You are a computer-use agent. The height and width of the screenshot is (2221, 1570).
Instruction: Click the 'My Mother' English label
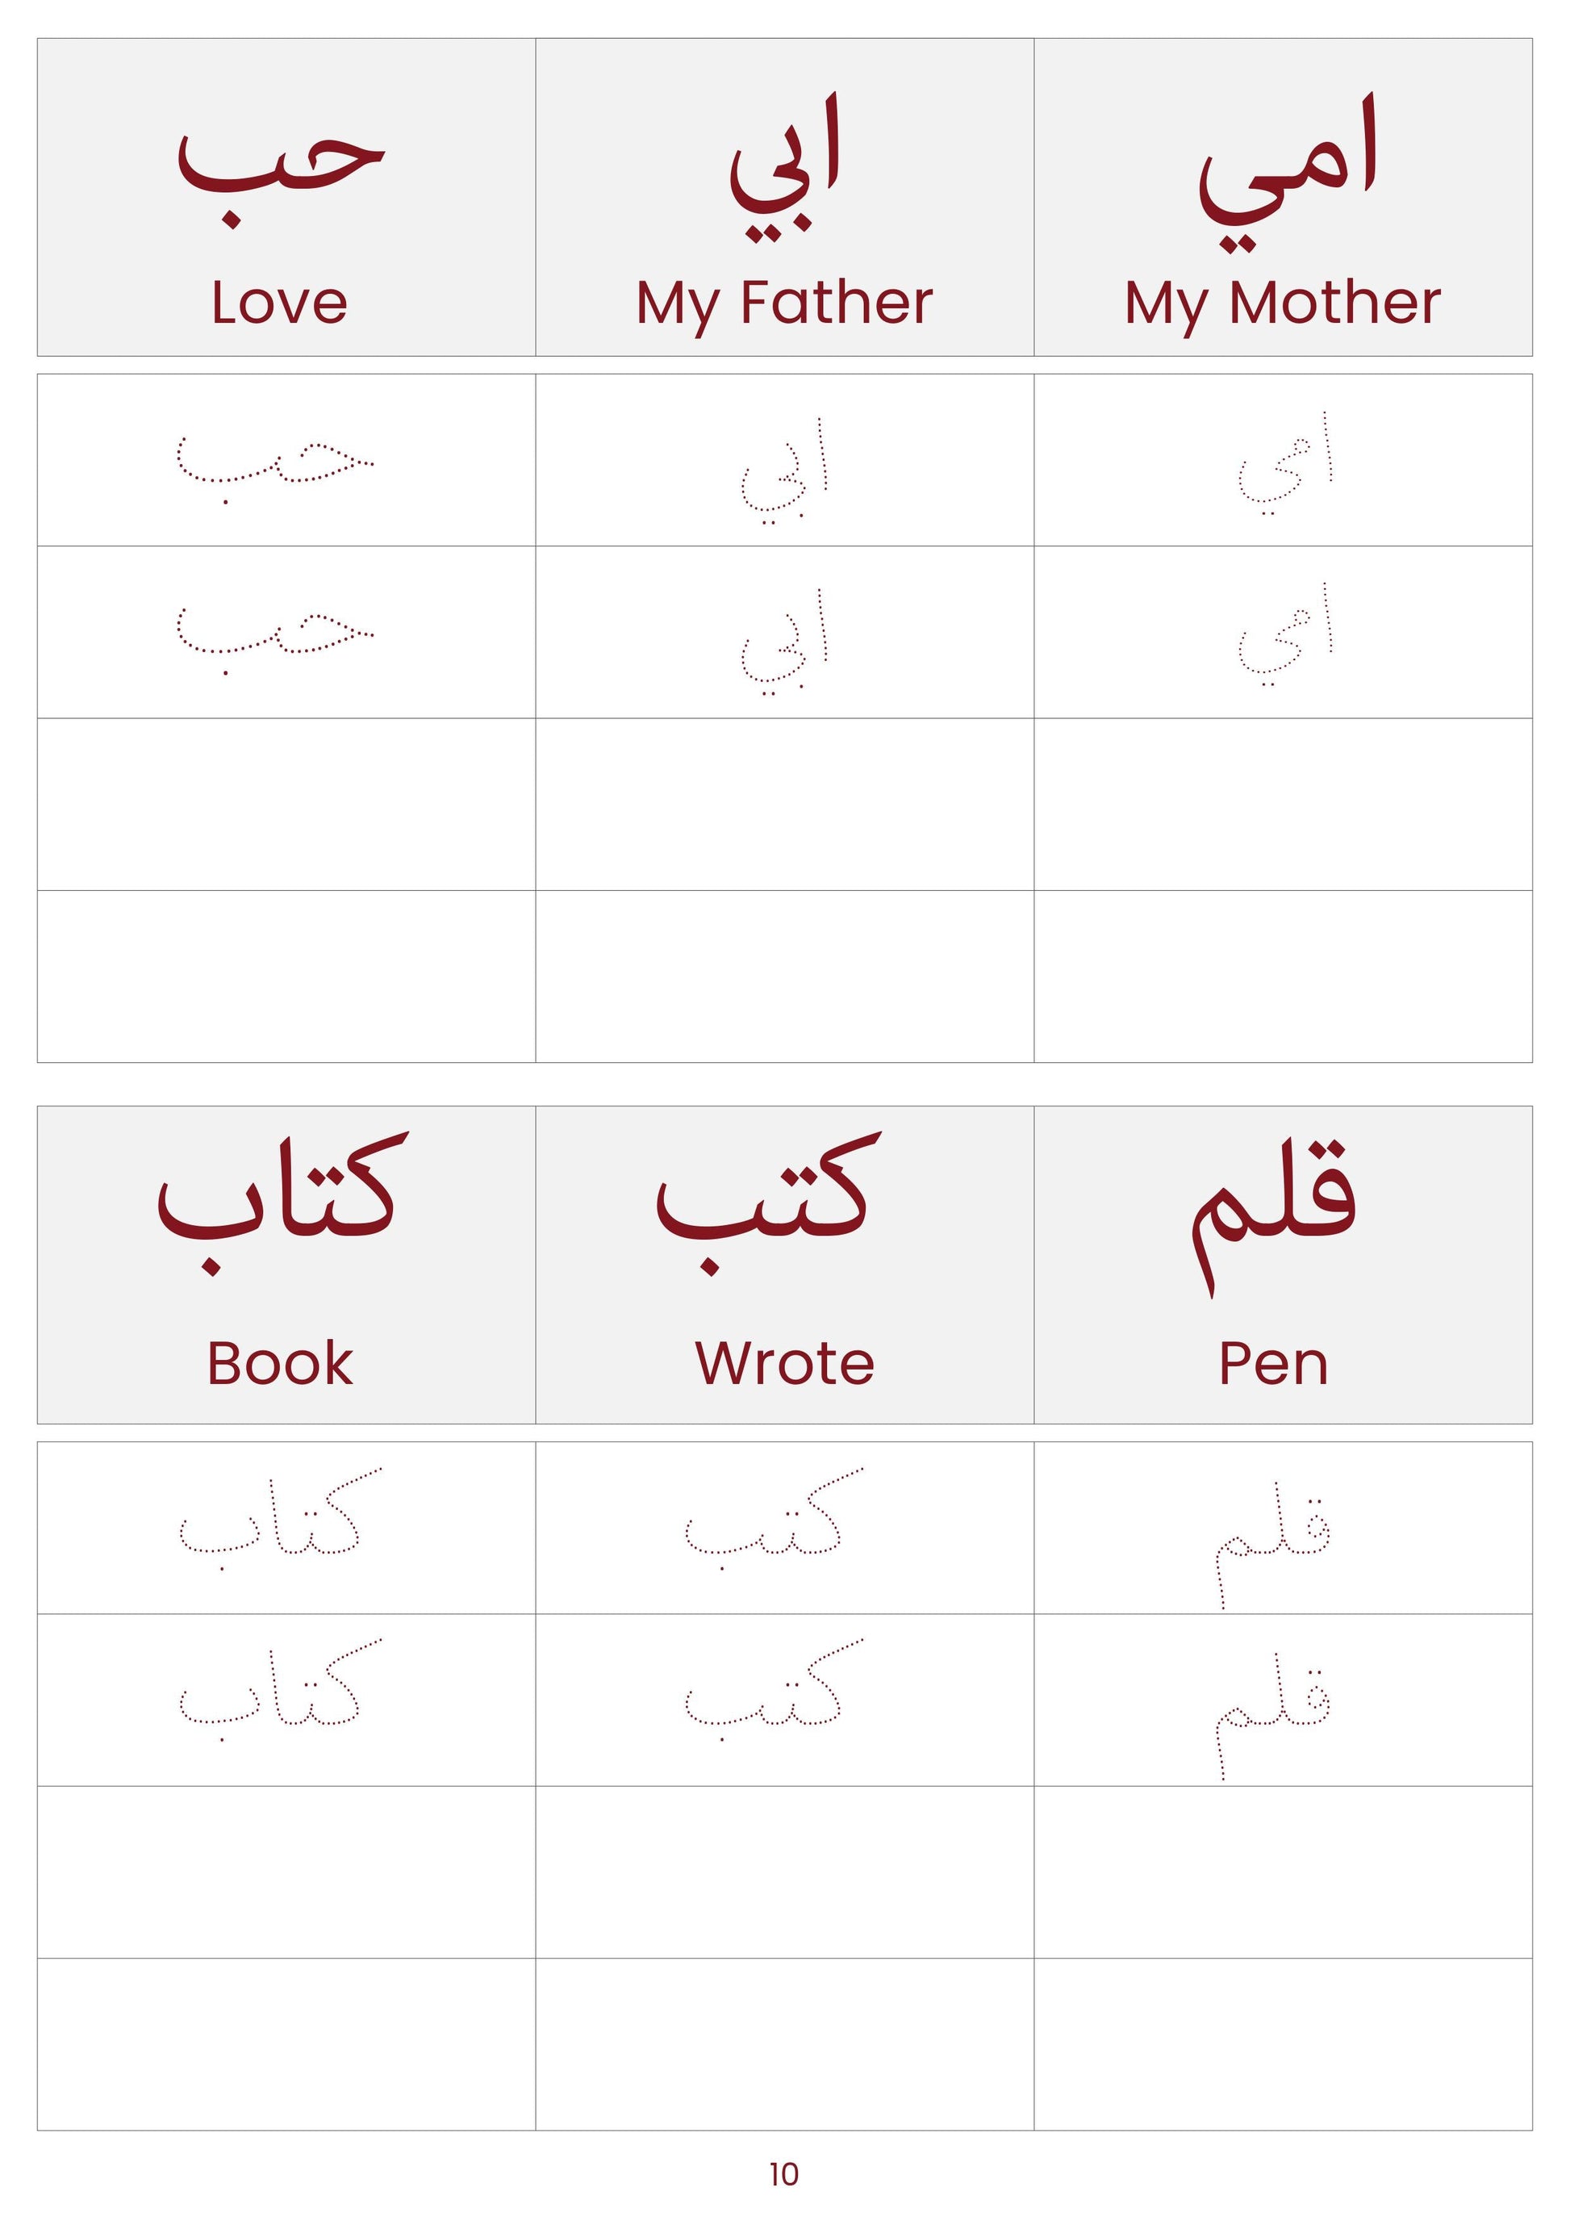point(1283,303)
